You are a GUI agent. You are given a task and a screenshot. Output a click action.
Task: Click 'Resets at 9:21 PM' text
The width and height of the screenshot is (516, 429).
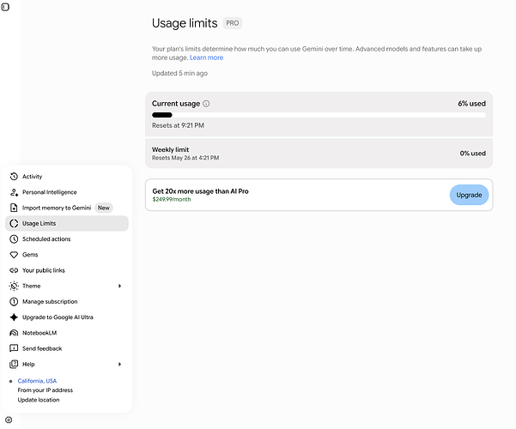click(178, 125)
